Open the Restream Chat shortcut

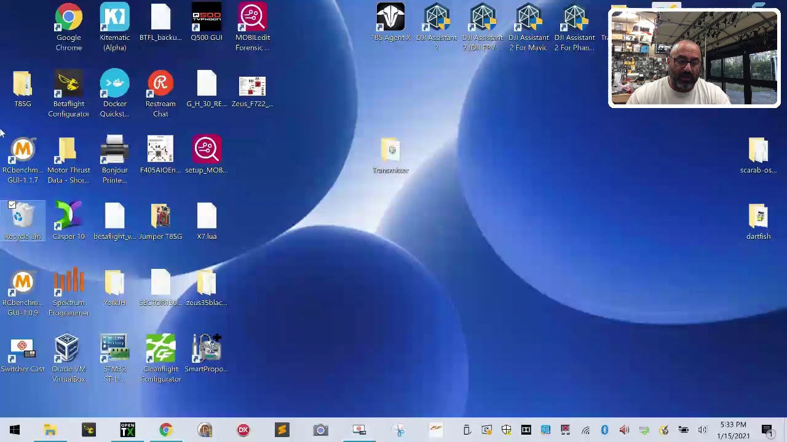[160, 94]
